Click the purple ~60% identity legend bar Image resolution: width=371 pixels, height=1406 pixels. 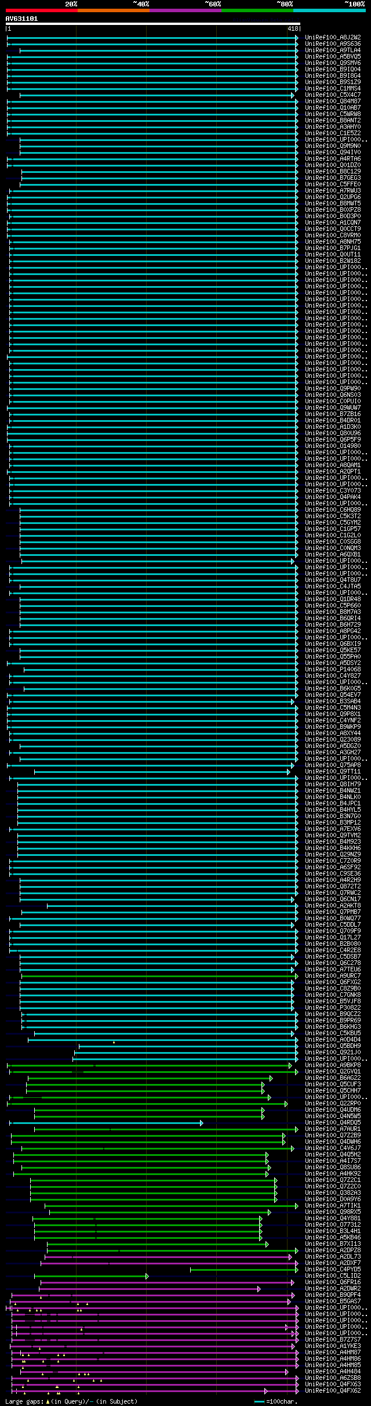pos(185,10)
